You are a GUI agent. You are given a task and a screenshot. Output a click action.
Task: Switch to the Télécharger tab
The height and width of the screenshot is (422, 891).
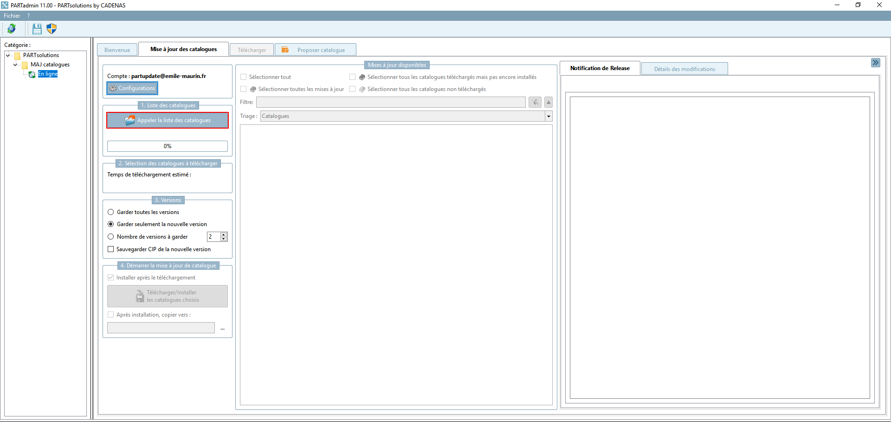click(252, 50)
